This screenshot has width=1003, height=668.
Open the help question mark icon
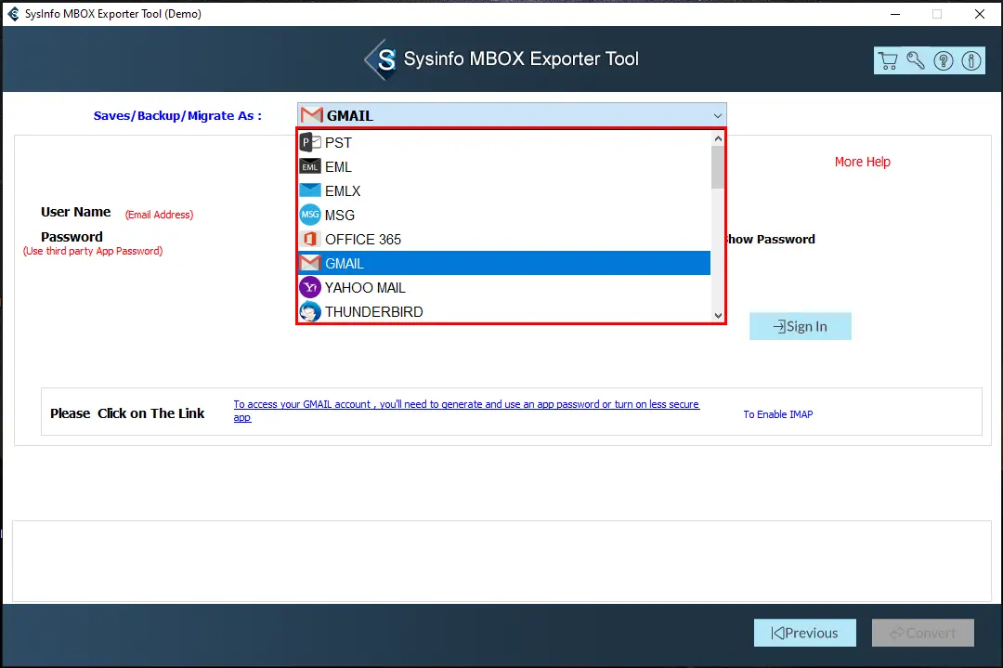click(943, 60)
